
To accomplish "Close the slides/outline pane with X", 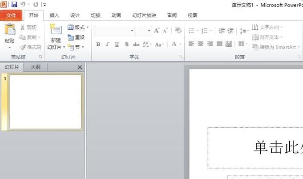I will pos(80,67).
